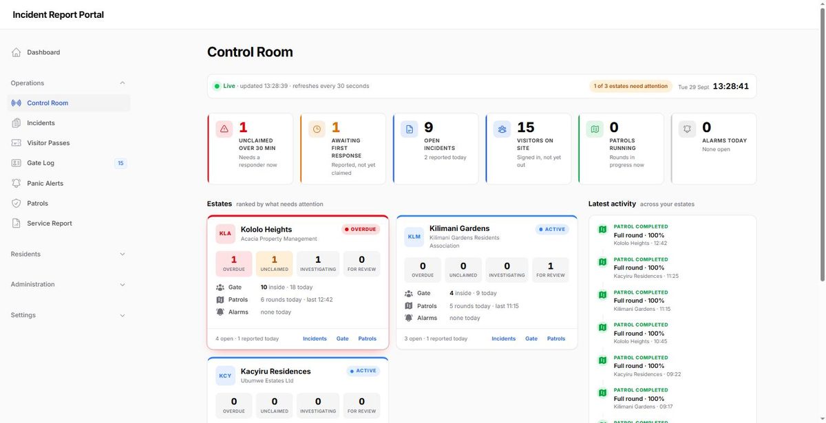
Task: Click 'Ubumwe Estates Ltd' text
Action: [267, 381]
